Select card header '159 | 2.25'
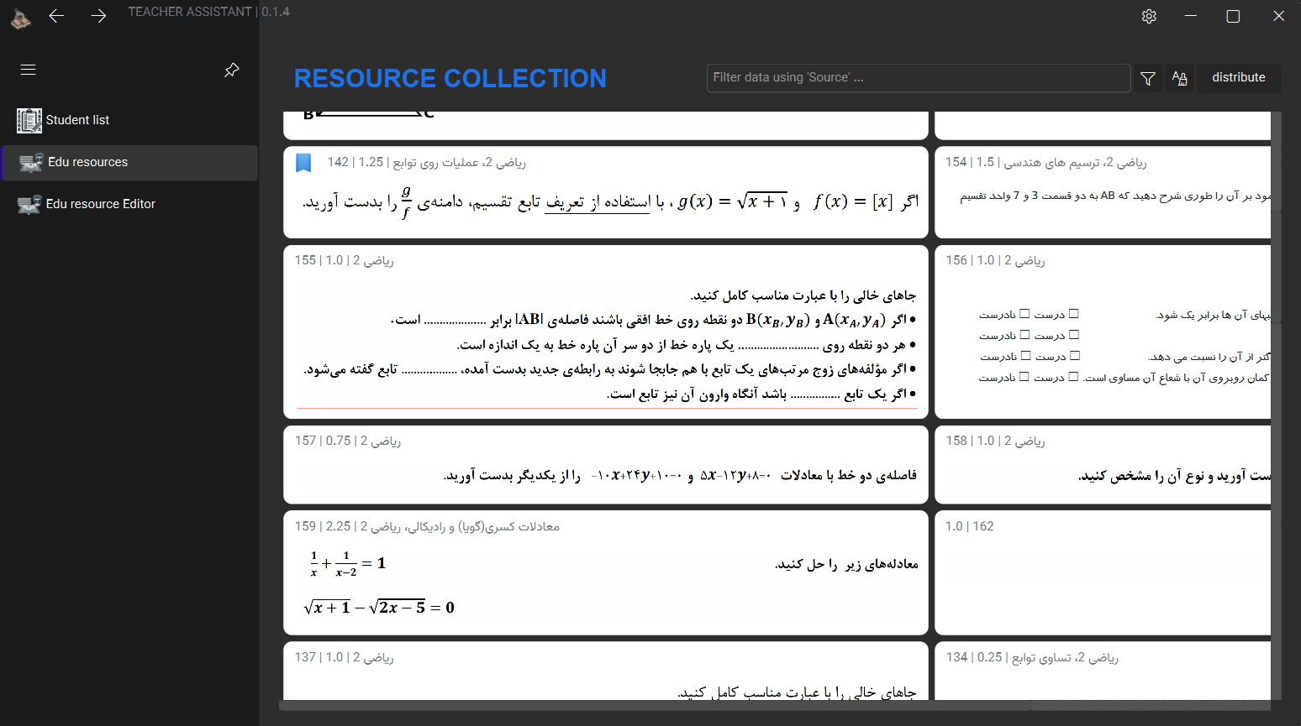The image size is (1301, 726). [x=427, y=527]
